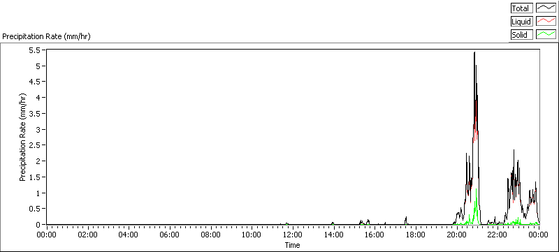
Task: Click the Precipitation Rate (mm/hr) graph title
Action: [47, 36]
